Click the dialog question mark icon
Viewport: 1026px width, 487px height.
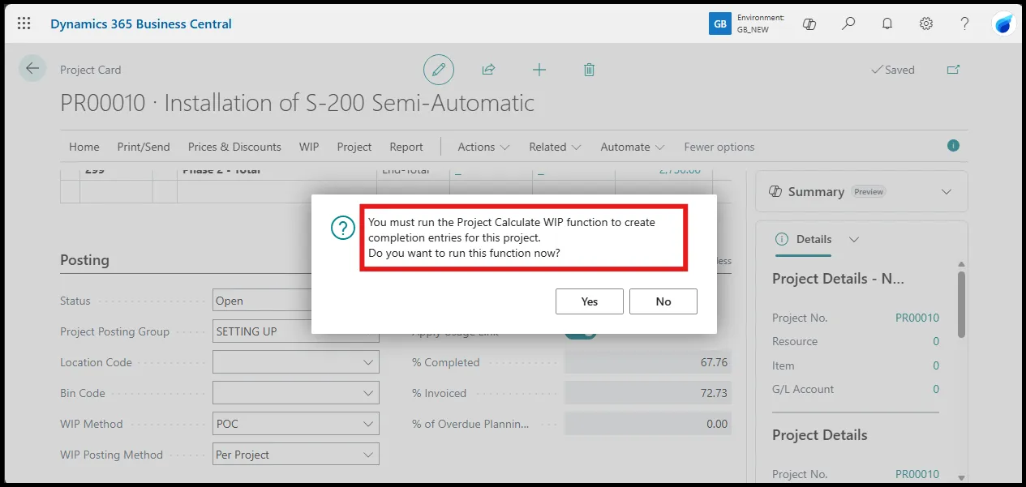pos(343,229)
